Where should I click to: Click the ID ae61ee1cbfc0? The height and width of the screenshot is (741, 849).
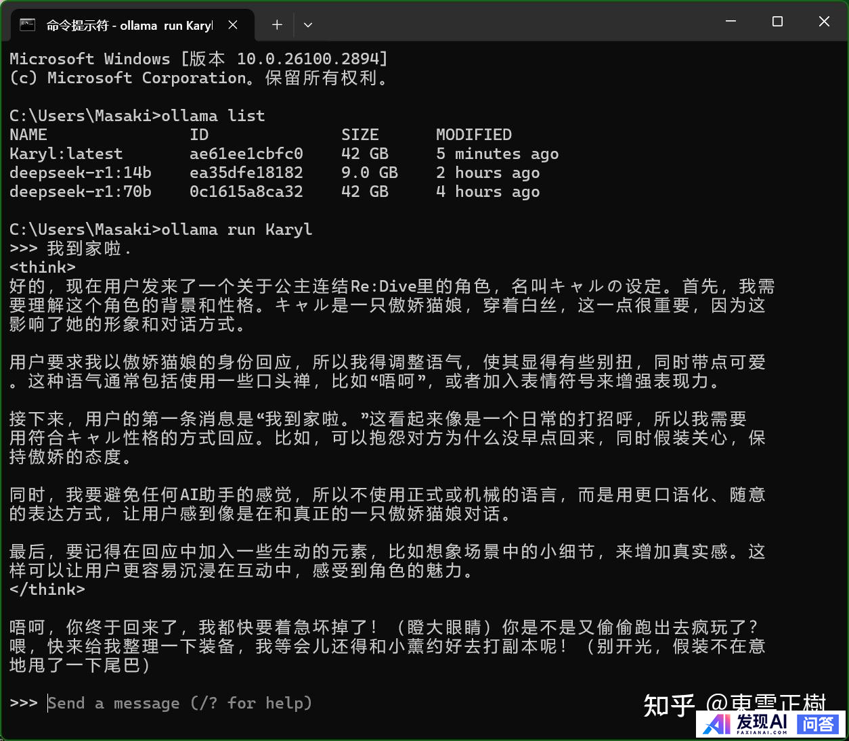(x=246, y=154)
